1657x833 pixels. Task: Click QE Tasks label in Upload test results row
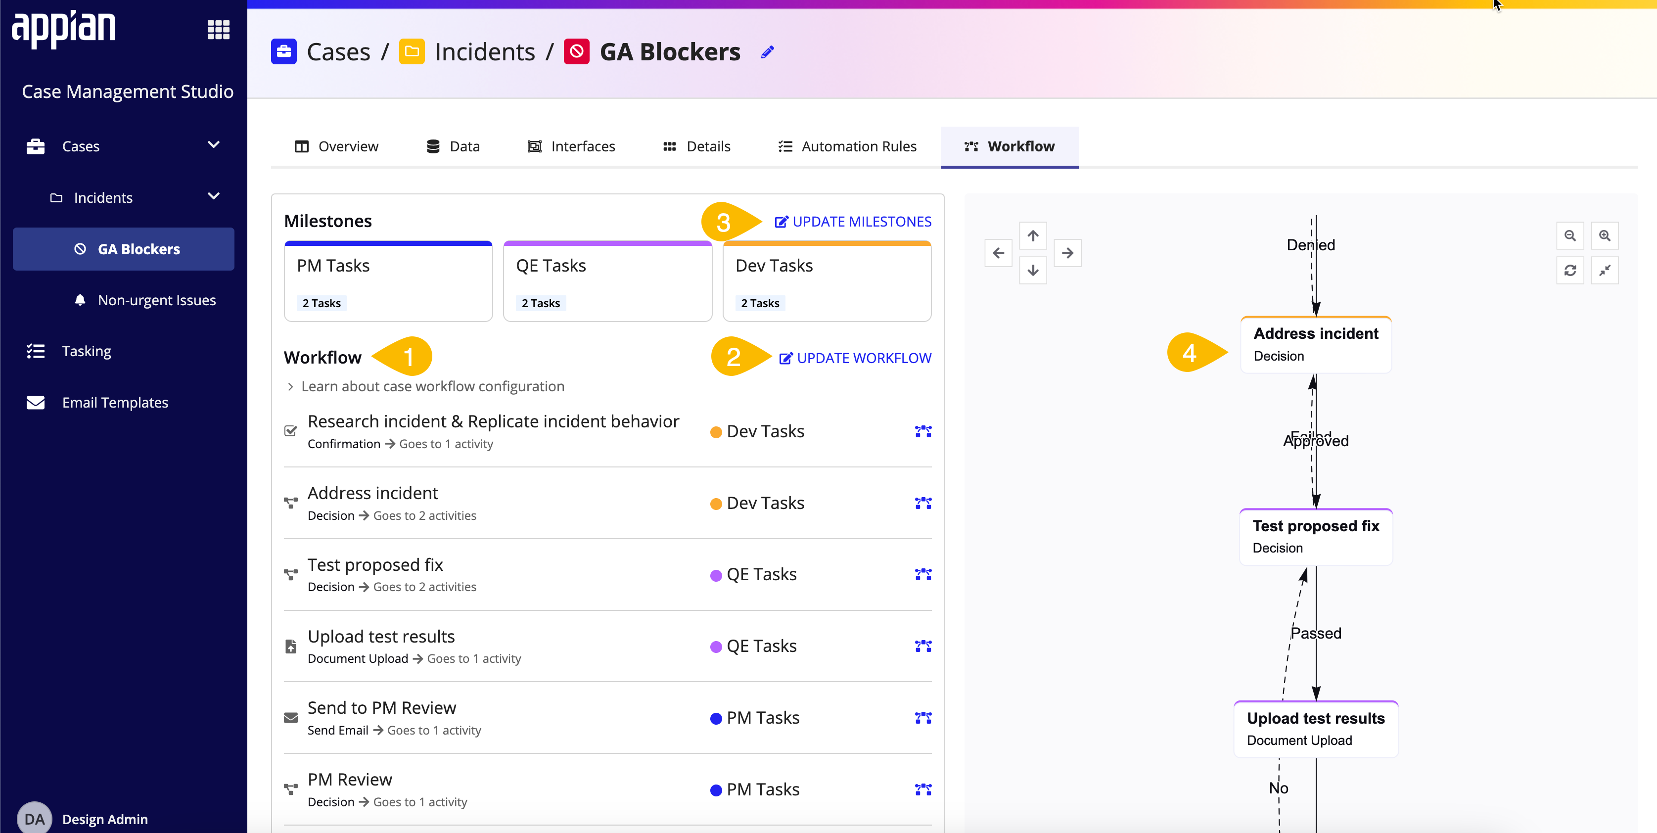[x=762, y=647]
